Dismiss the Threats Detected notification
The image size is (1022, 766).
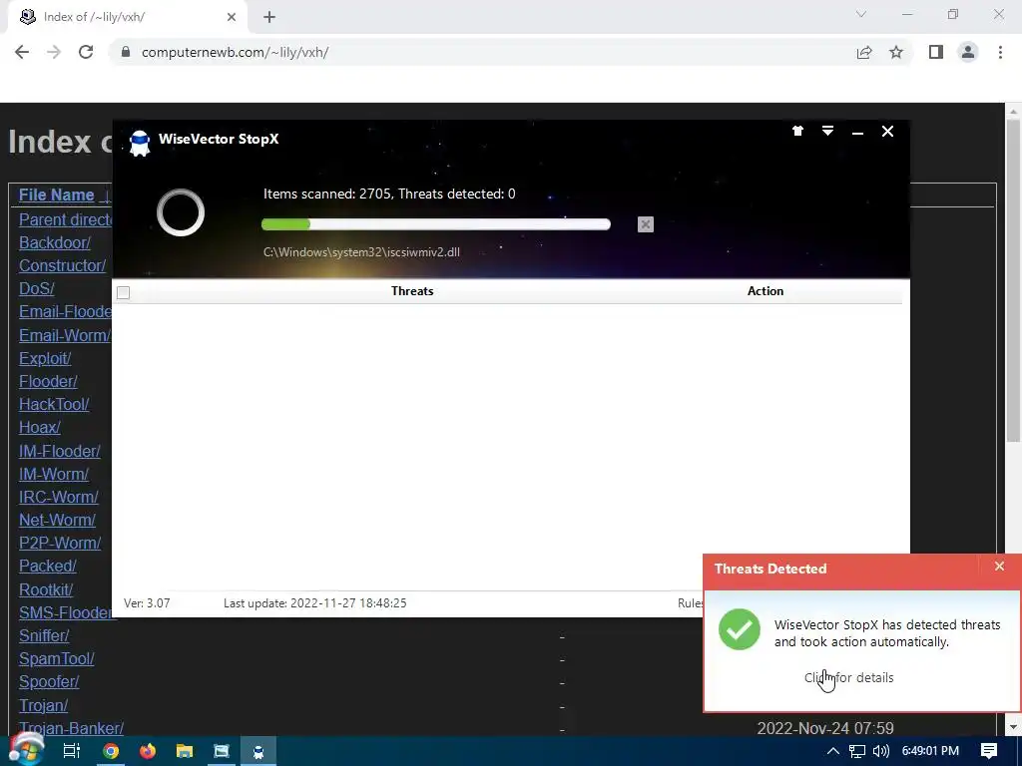point(999,567)
